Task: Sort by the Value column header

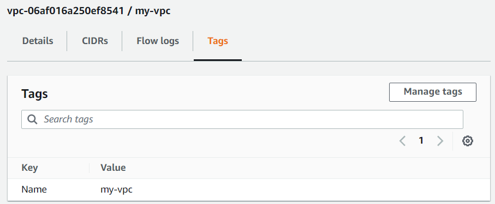Action: click(113, 168)
